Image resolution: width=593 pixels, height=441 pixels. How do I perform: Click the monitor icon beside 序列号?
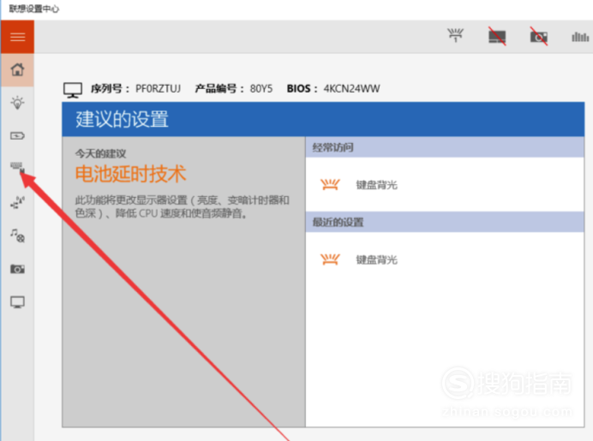73,90
